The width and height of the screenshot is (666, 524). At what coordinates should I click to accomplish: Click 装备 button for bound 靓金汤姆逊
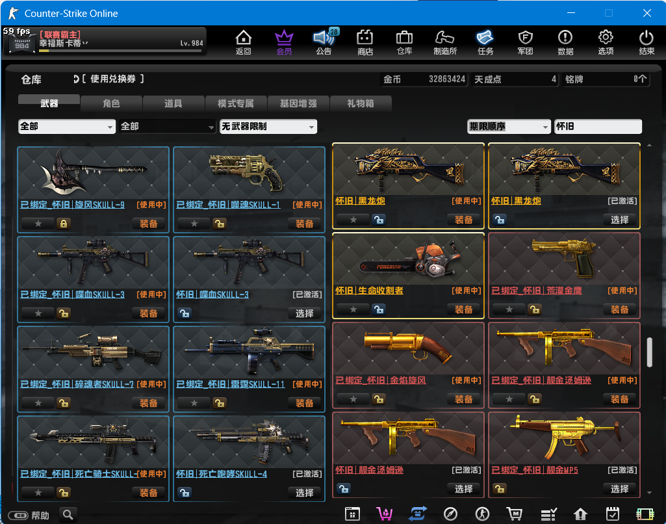click(620, 399)
